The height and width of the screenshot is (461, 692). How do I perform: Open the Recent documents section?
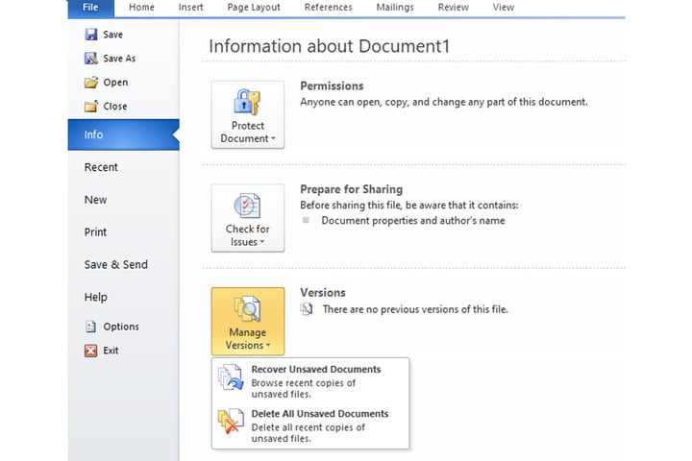(x=101, y=167)
